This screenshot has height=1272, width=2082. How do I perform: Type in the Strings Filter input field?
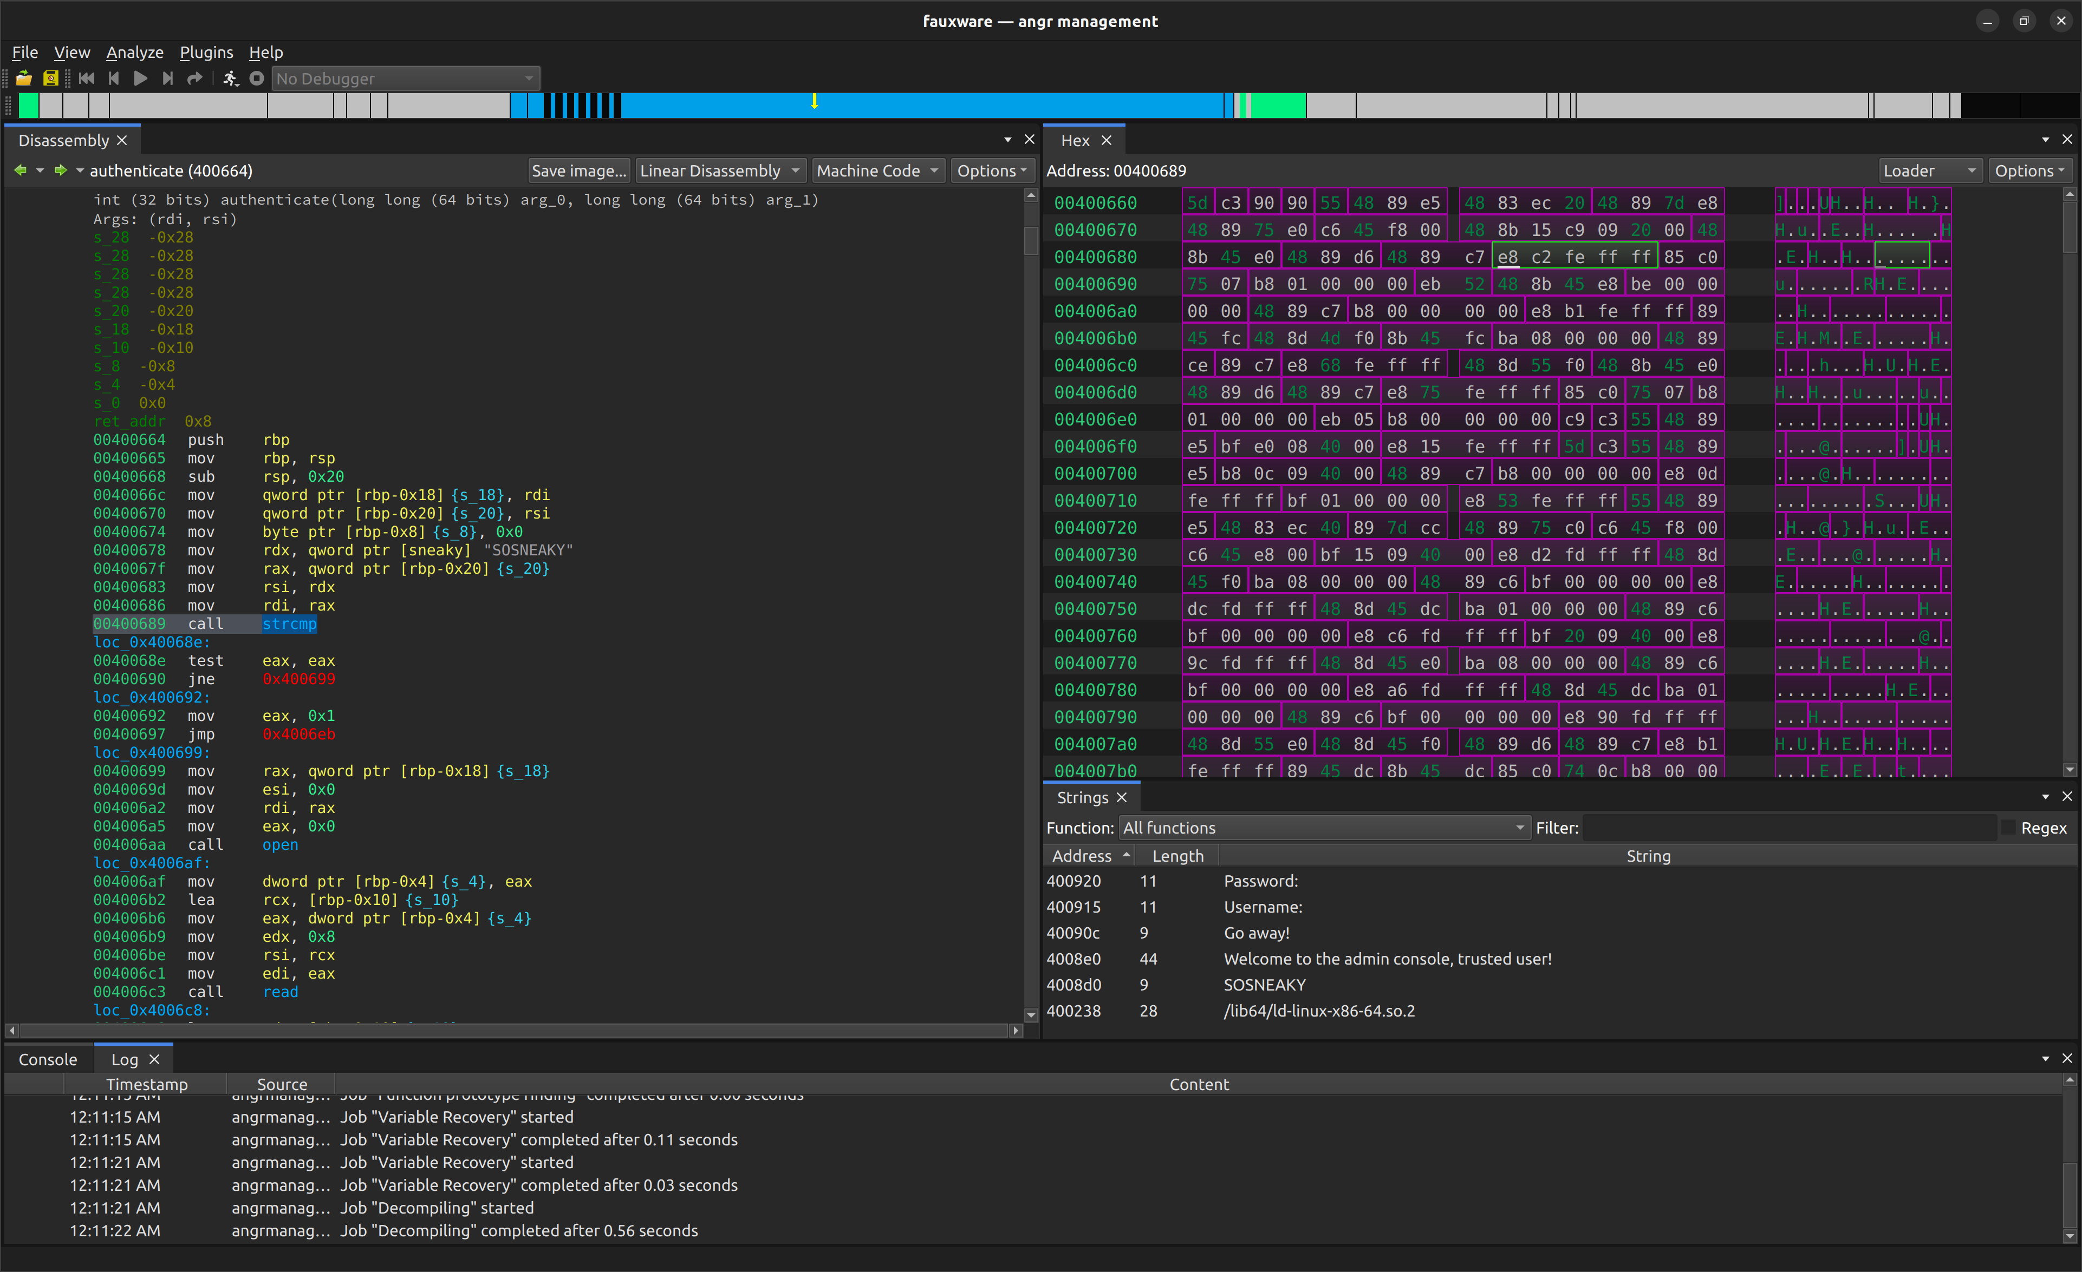click(x=1791, y=828)
